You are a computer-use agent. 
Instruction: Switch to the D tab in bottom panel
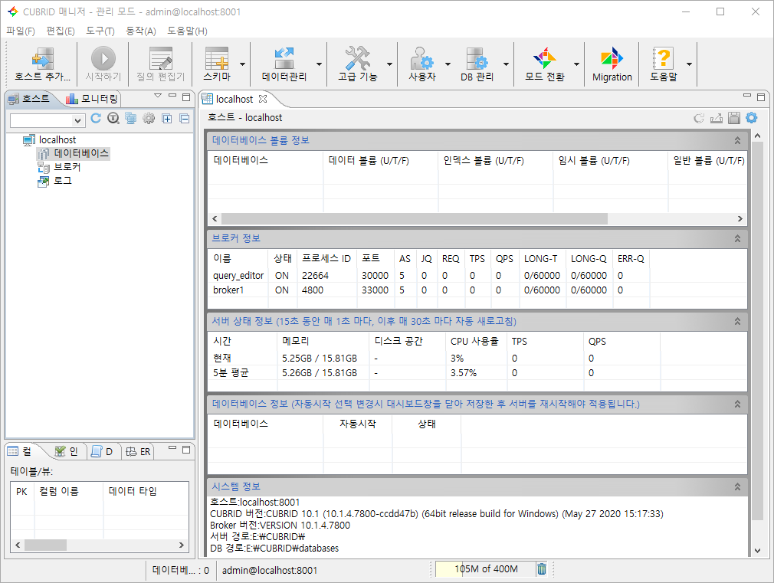pyautogui.click(x=102, y=451)
